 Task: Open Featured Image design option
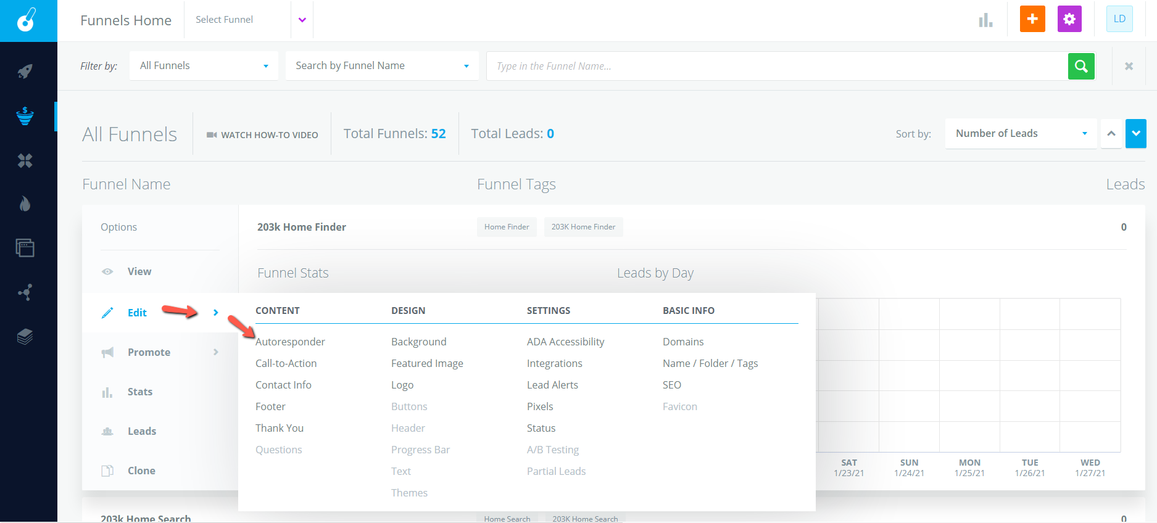pos(427,363)
